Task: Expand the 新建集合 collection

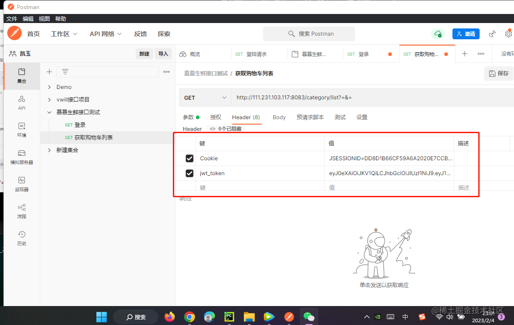Action: (49, 150)
